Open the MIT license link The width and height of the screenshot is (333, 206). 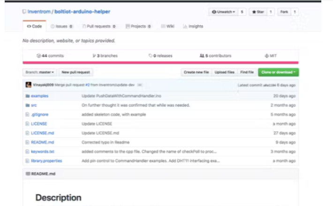[x=271, y=56]
